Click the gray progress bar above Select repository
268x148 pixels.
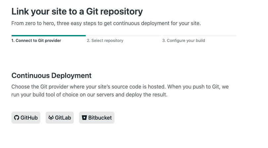coord(124,36)
